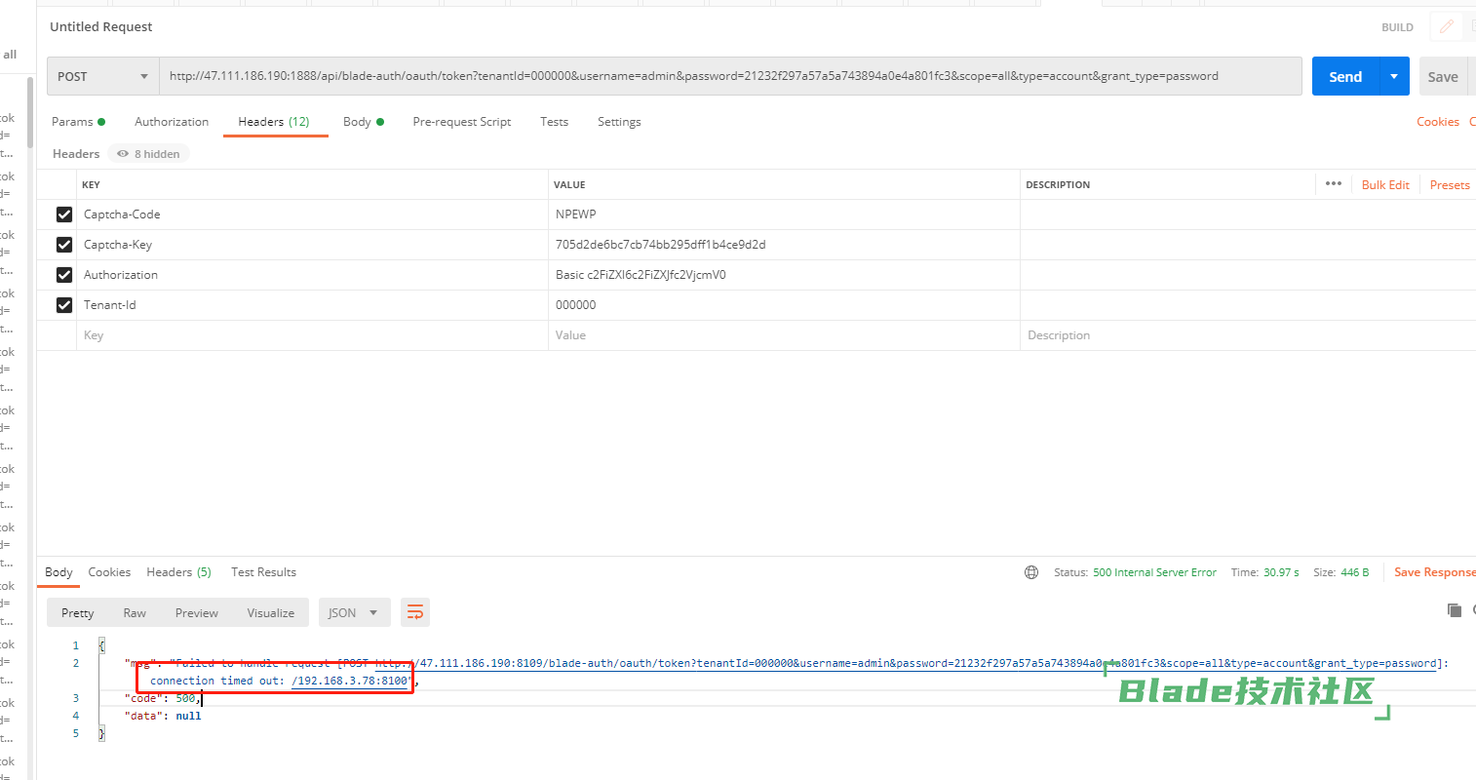Click the blue Send button

1346,76
